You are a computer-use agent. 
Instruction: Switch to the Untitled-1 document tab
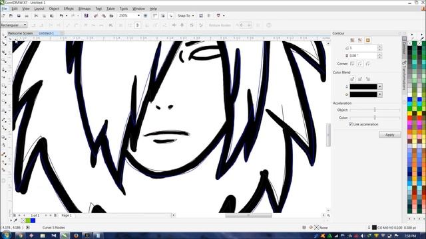pyautogui.click(x=46, y=33)
